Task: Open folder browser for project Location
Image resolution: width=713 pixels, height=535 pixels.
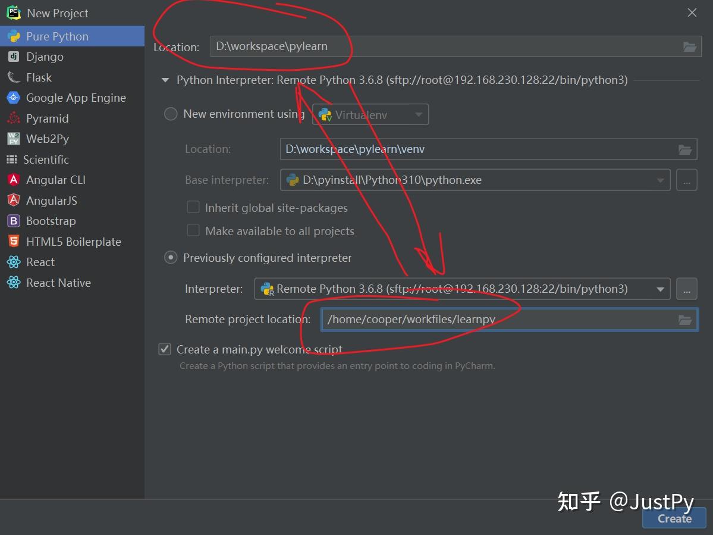Action: tap(689, 46)
